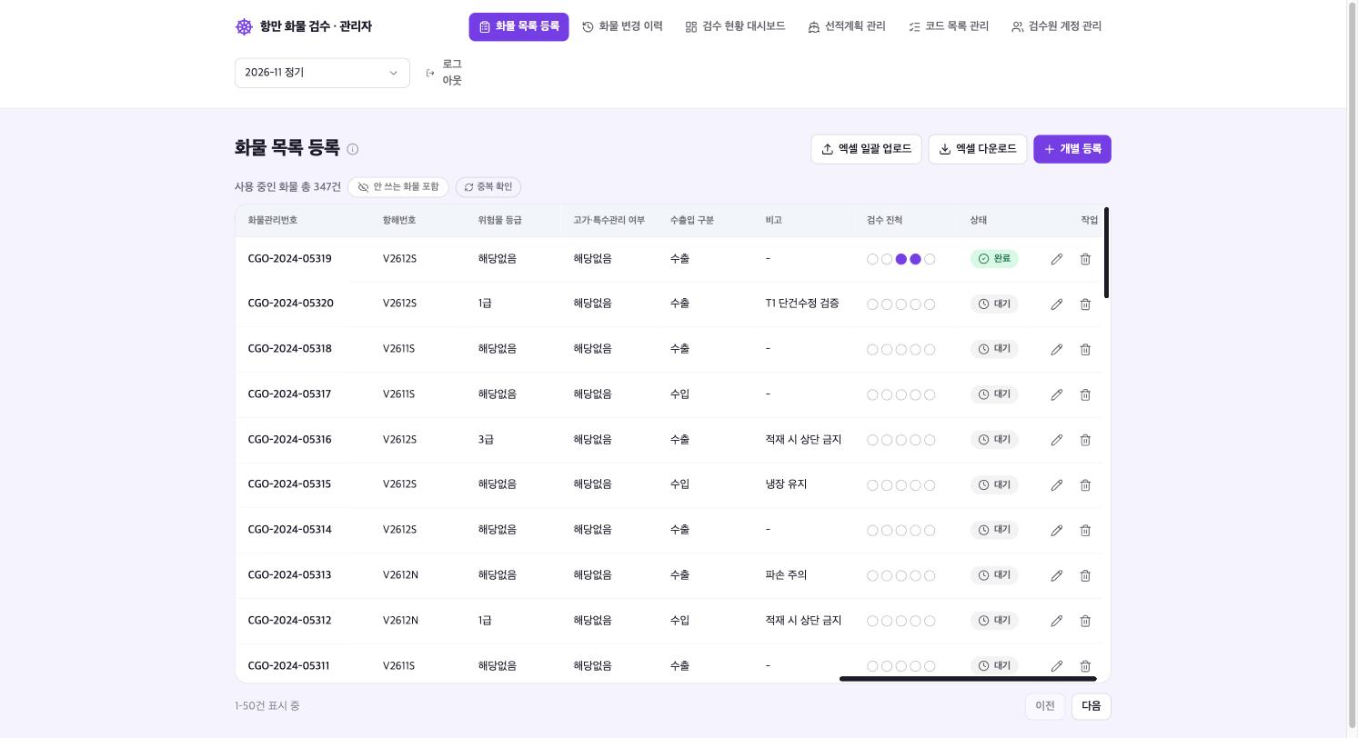Open 검수 현황 대시보드 tab

pyautogui.click(x=736, y=27)
